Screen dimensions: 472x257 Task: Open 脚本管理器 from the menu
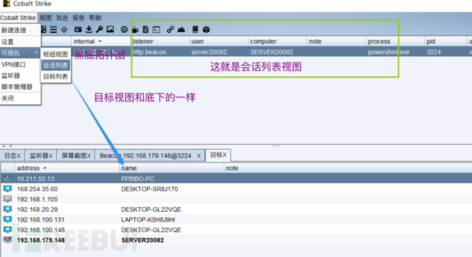[x=20, y=87]
